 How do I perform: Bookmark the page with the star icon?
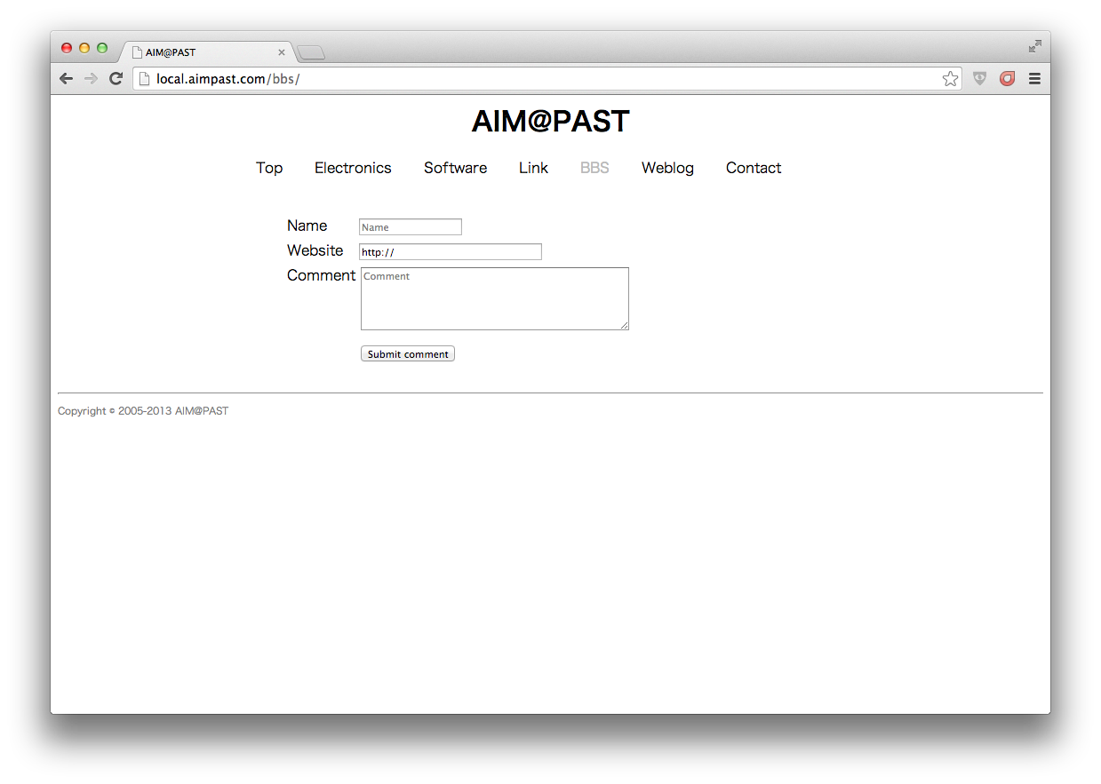point(950,78)
